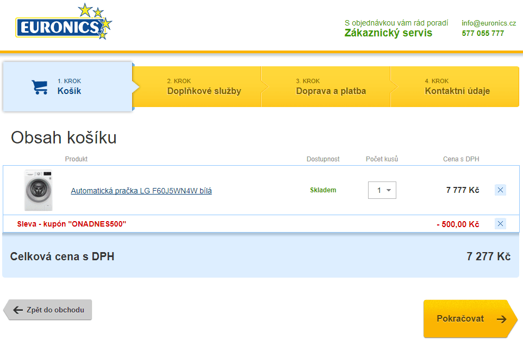Click the washing machine product thumbnail

pyautogui.click(x=39, y=190)
